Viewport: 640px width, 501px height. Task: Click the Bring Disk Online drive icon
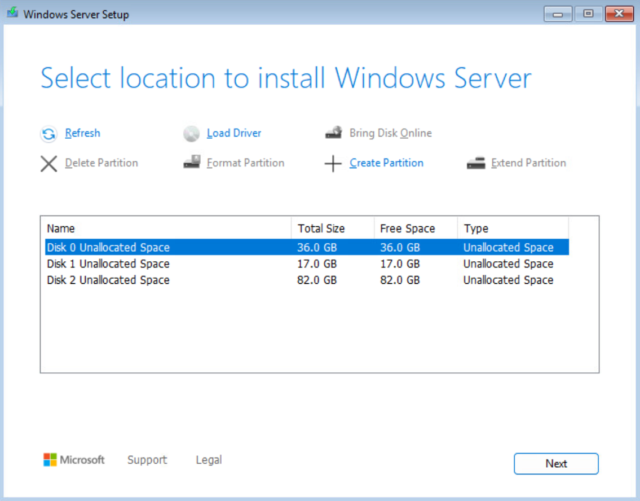(333, 132)
